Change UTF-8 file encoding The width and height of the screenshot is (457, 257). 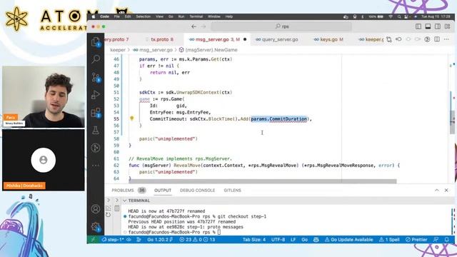[278, 240]
